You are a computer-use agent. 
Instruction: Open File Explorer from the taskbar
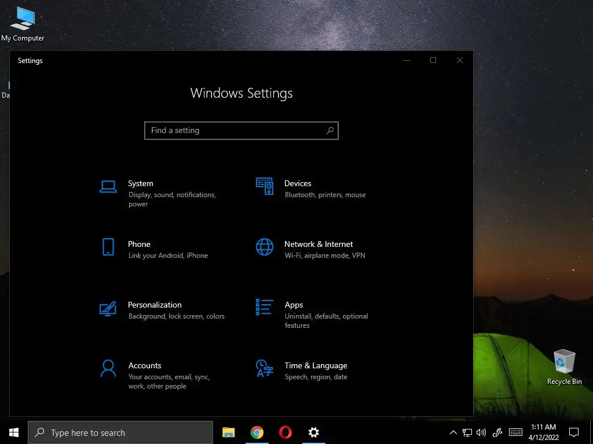click(x=228, y=432)
